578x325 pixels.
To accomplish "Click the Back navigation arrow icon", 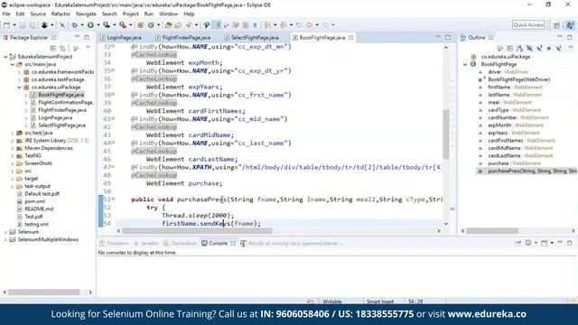I will click(x=309, y=25).
